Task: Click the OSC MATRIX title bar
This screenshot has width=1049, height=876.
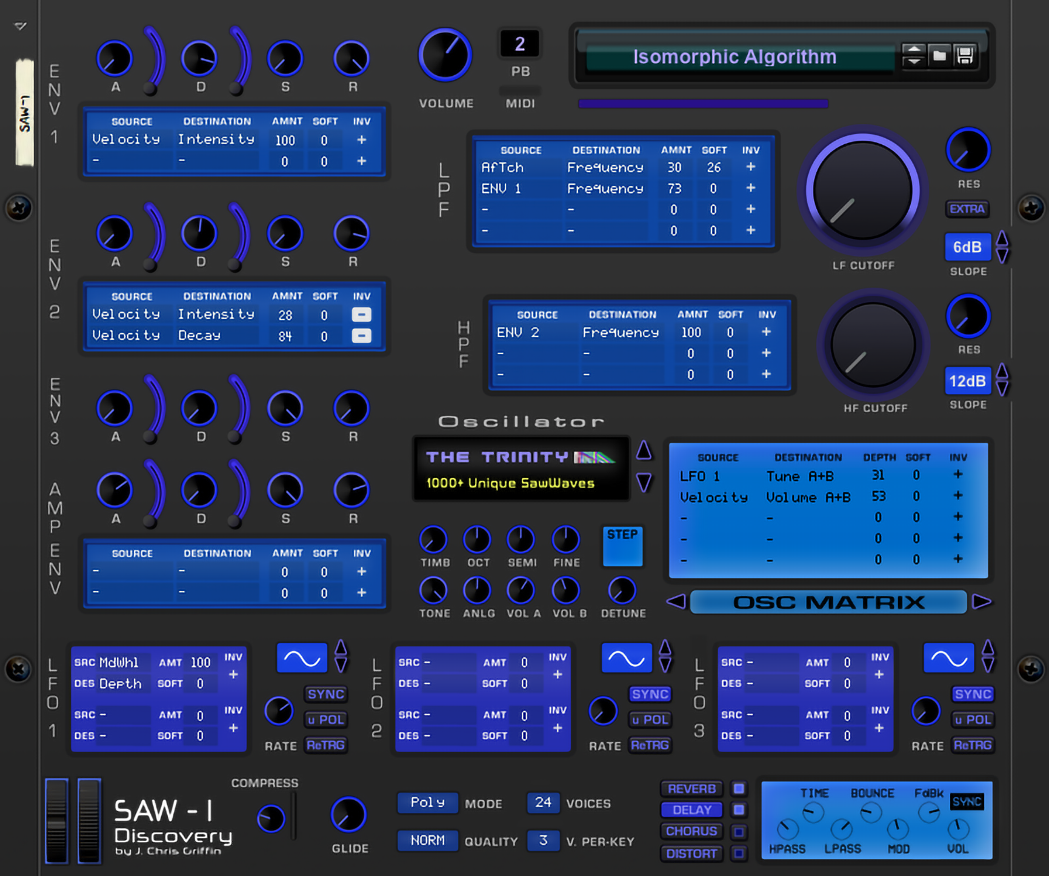Action: (x=828, y=602)
